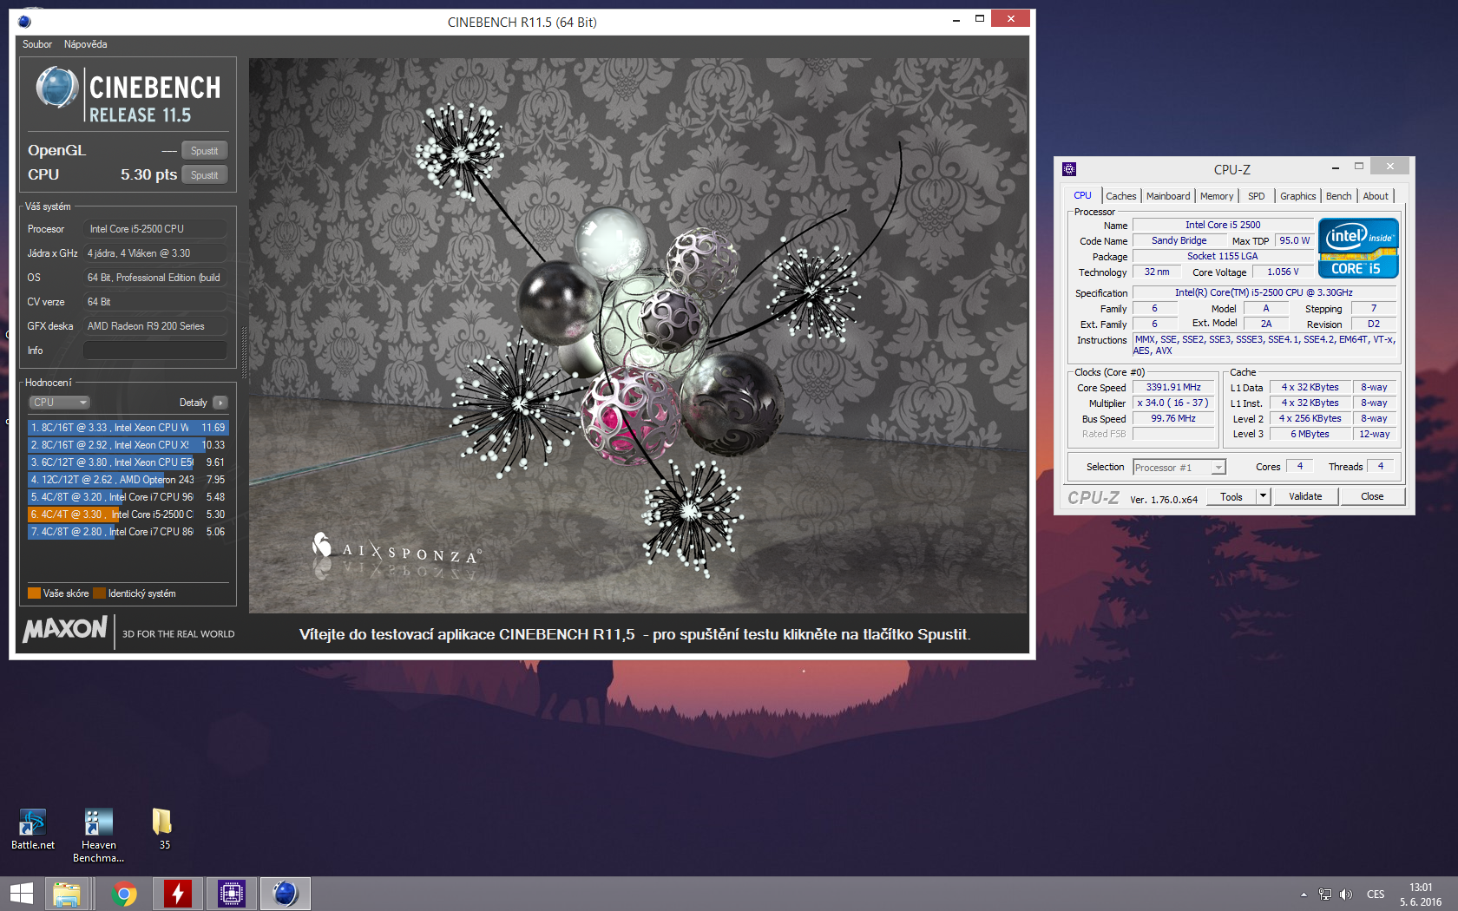Image resolution: width=1458 pixels, height=911 pixels.
Task: Click the MAXON logo
Action: (65, 630)
